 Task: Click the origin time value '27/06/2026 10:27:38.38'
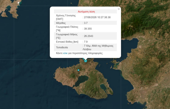tap(97, 17)
